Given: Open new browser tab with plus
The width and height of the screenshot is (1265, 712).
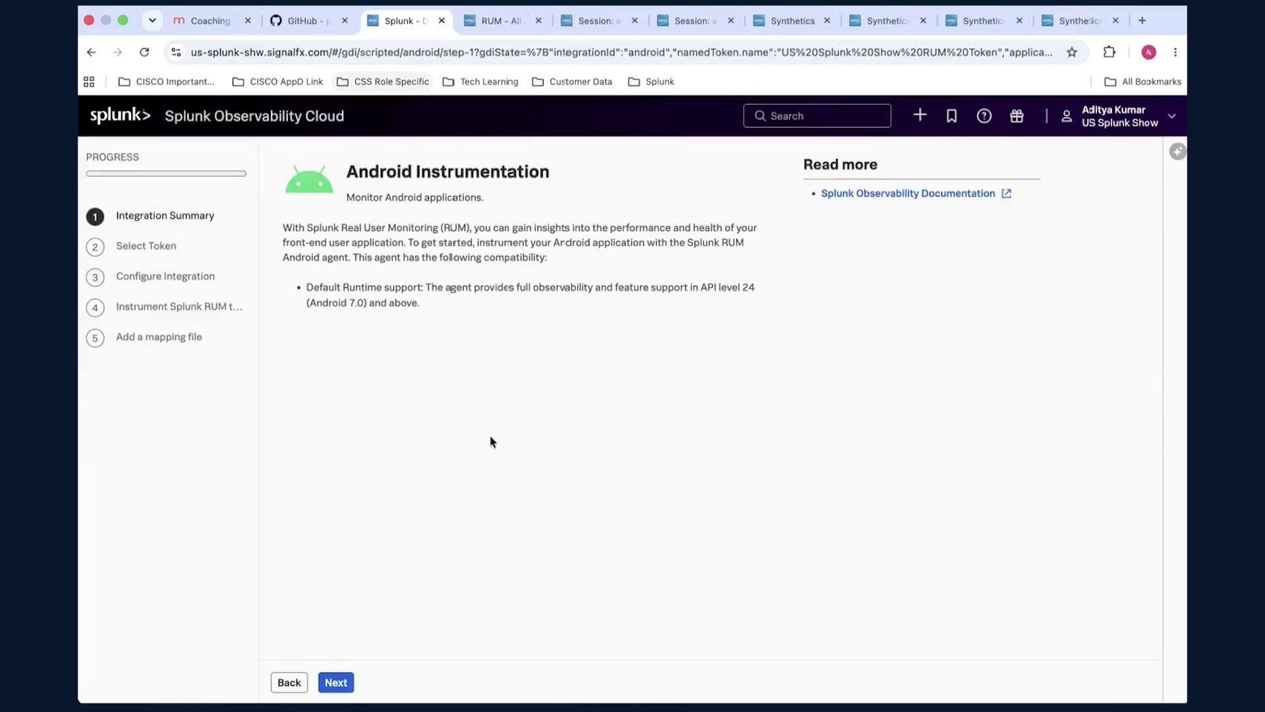Looking at the screenshot, I should coord(1142,20).
